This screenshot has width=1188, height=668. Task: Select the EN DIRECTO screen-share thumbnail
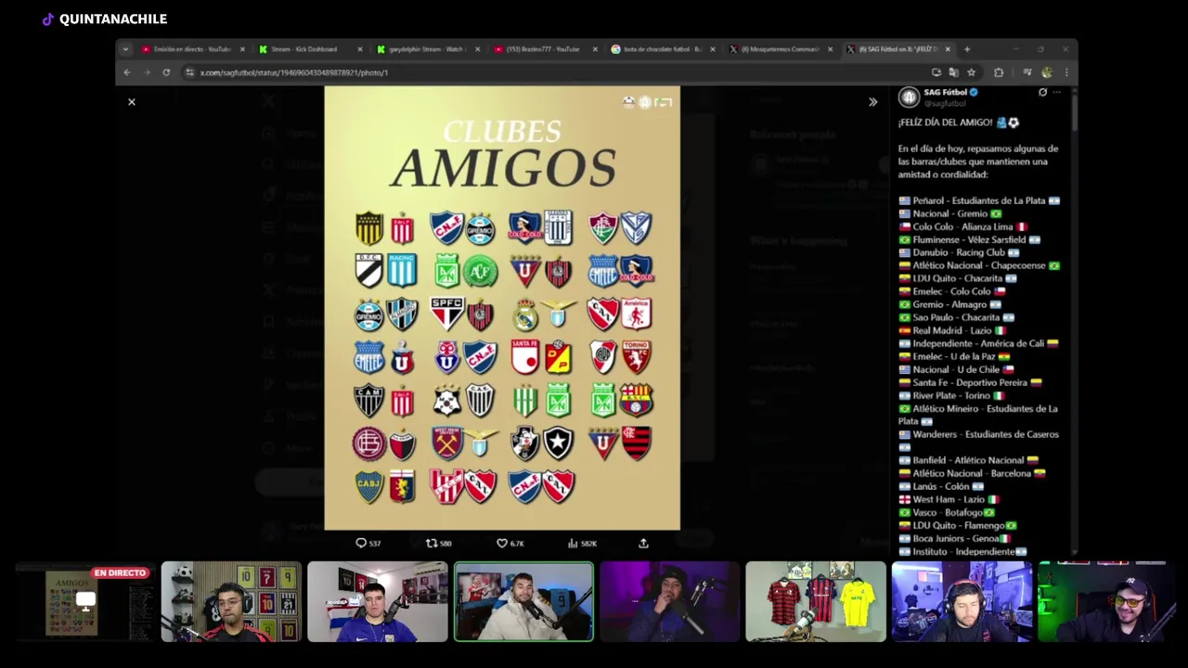tap(85, 601)
